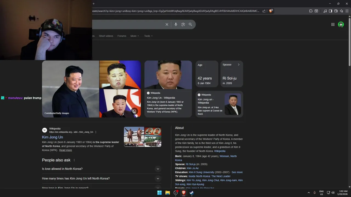Select the Short videos tab

point(106,36)
